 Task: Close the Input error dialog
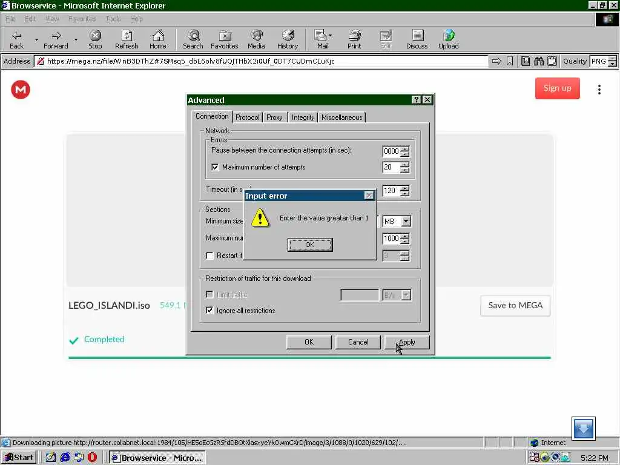369,196
